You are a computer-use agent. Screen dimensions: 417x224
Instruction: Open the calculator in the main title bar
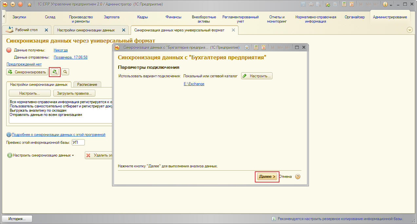(344, 4)
